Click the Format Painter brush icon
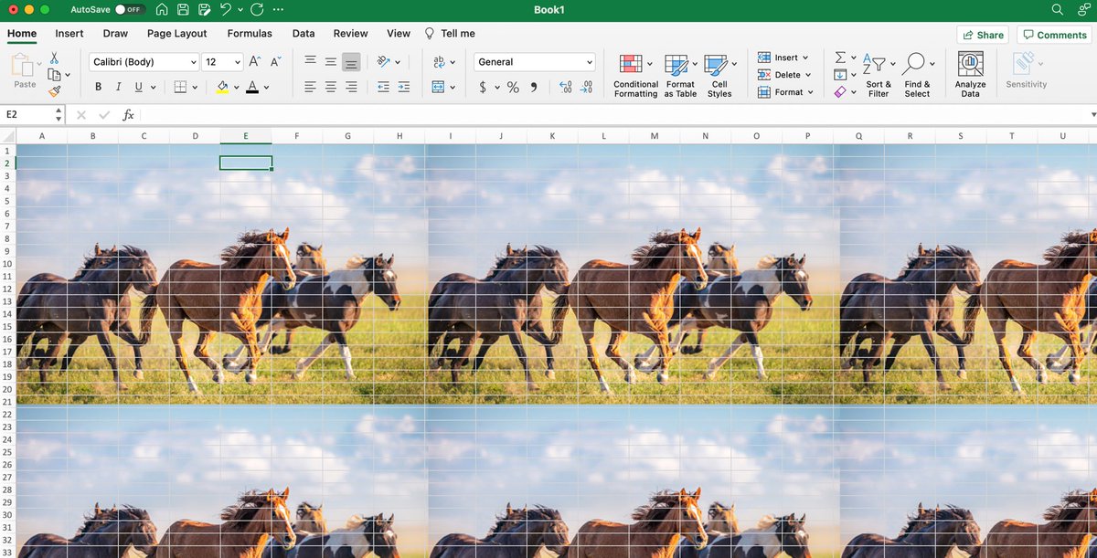 click(x=54, y=91)
